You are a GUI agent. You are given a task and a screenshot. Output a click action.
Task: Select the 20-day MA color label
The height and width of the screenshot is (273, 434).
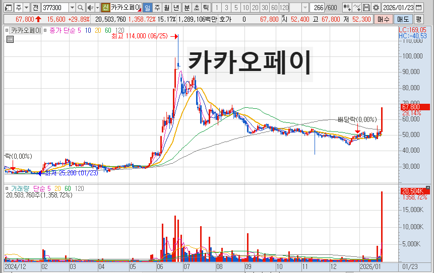[x=98, y=30]
